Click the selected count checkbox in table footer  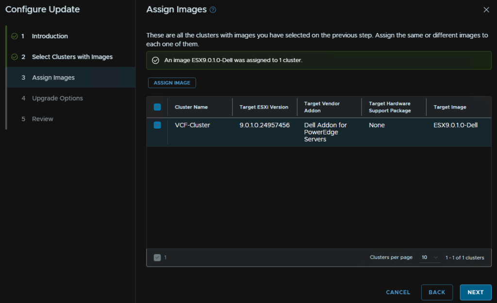point(157,257)
